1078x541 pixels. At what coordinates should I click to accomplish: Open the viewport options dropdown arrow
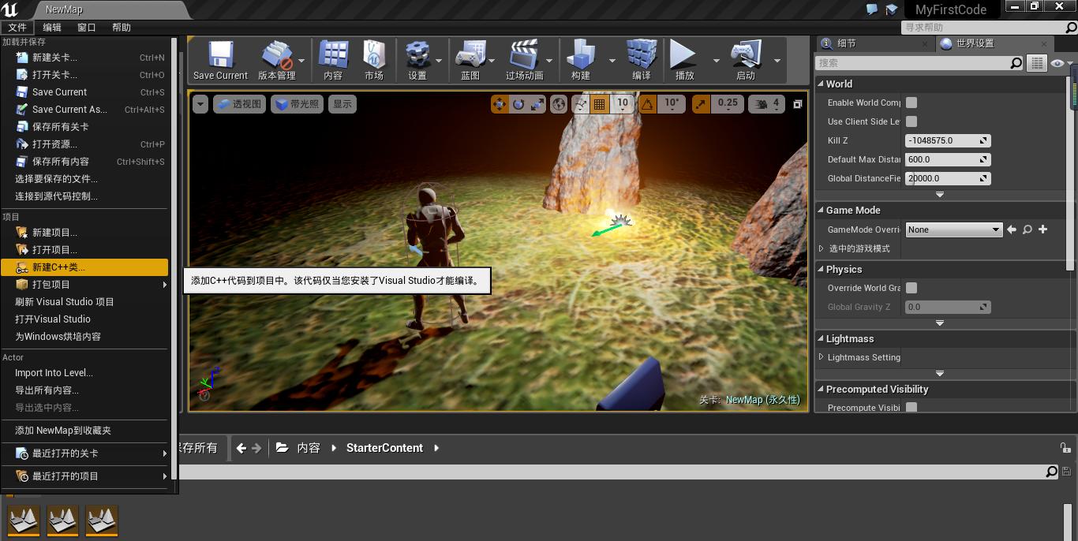(x=200, y=103)
